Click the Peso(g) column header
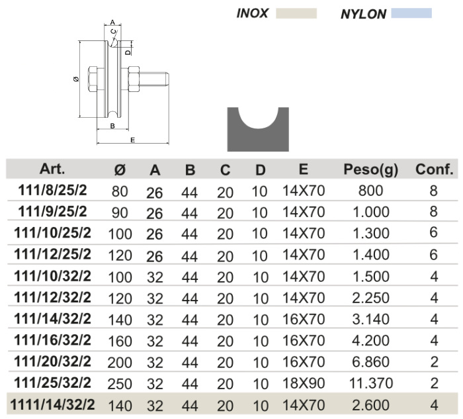This screenshot has width=463, height=419. coord(371,169)
